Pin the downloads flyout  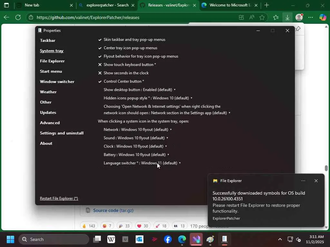pyautogui.click(x=298, y=29)
